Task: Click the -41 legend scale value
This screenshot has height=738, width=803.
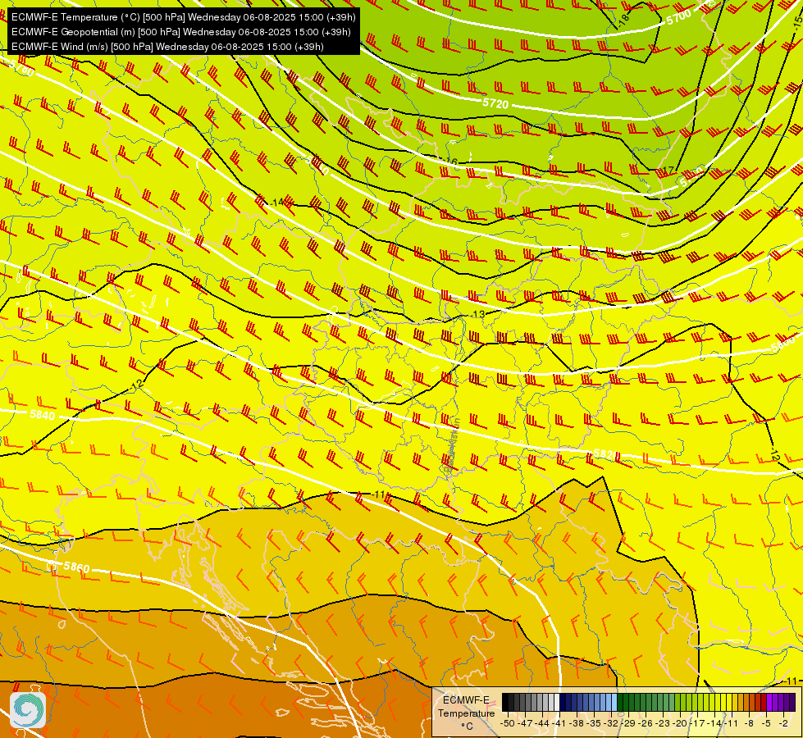Action: [559, 723]
